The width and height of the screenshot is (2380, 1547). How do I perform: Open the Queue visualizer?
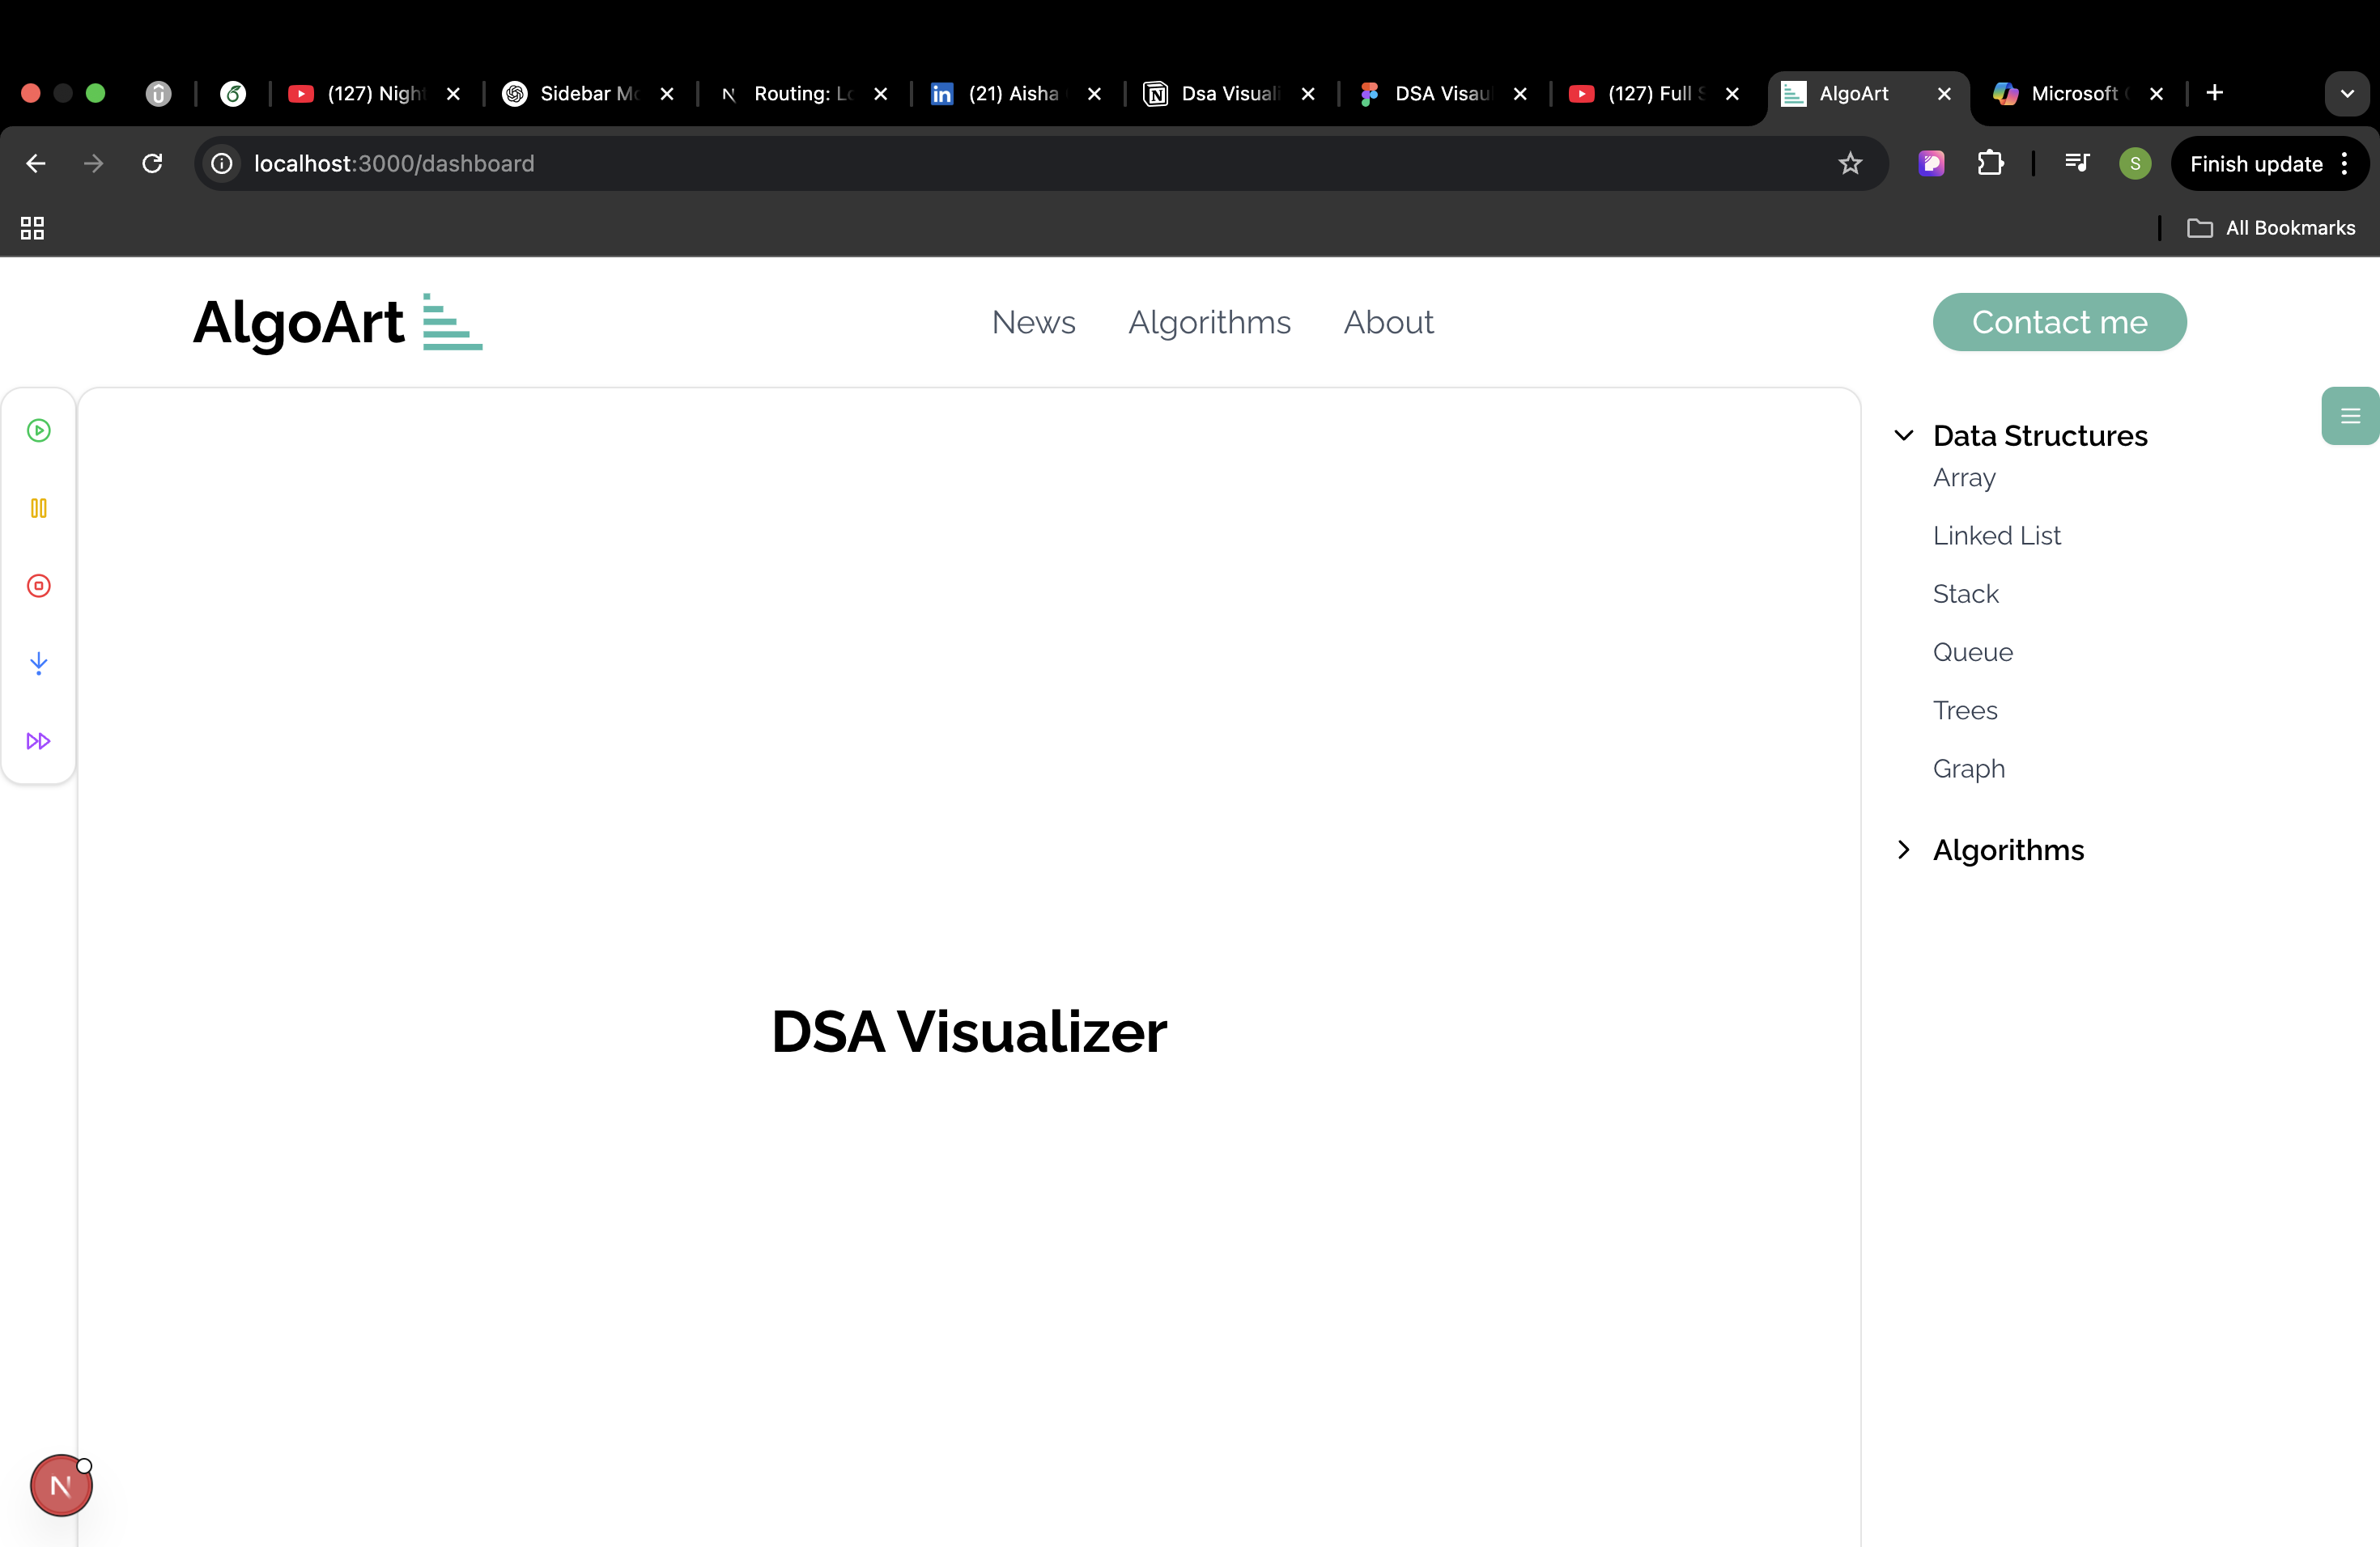click(1972, 653)
